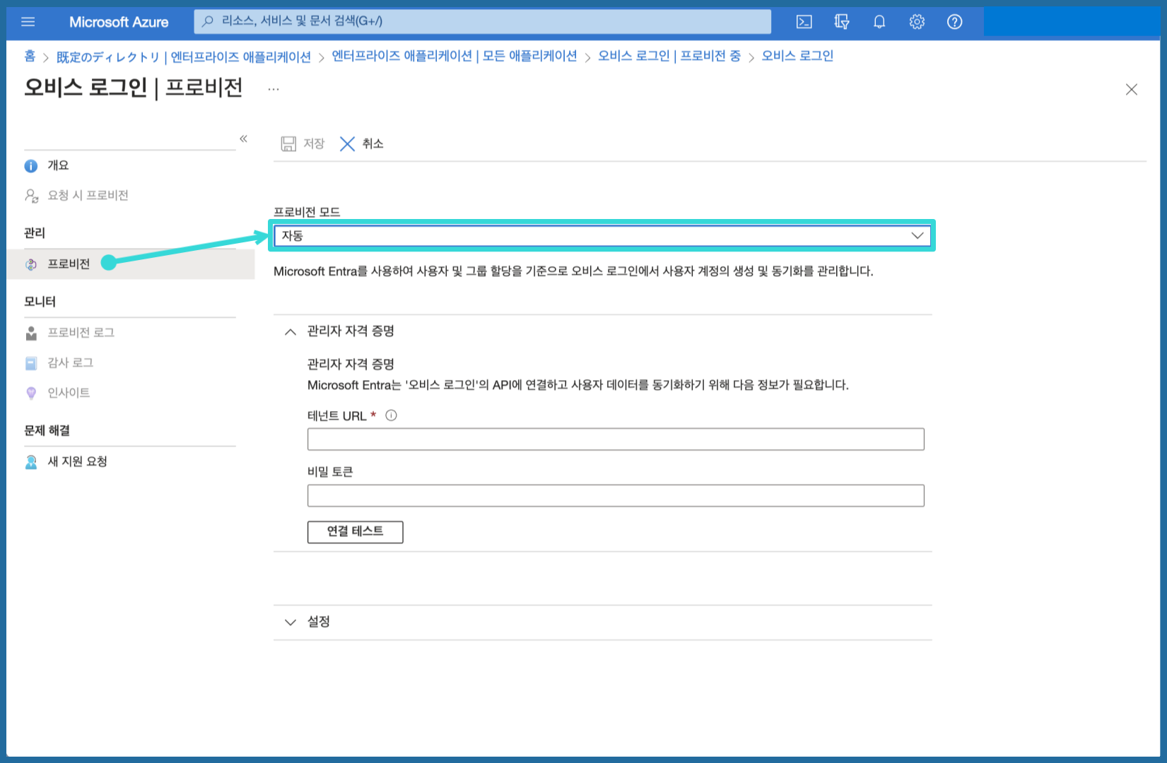Screen dimensions: 1167x763
Task: Focus the 테넌트 URL input field
Action: point(616,439)
